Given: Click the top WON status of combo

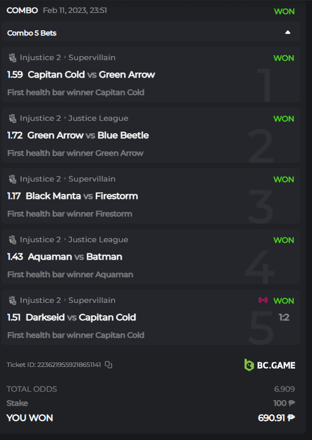Looking at the screenshot, I should click(284, 11).
